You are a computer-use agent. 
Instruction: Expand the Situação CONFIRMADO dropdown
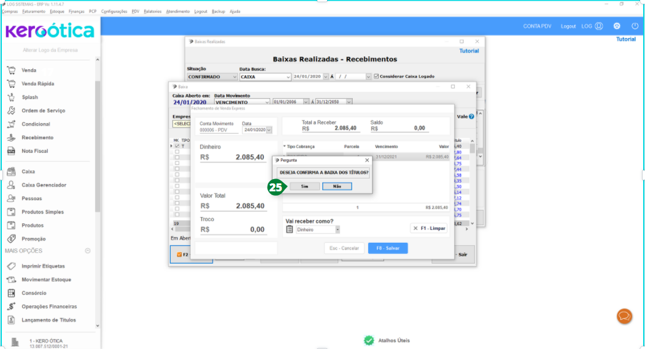coord(234,77)
